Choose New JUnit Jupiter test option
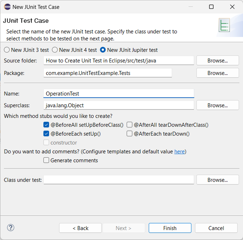 pos(103,50)
